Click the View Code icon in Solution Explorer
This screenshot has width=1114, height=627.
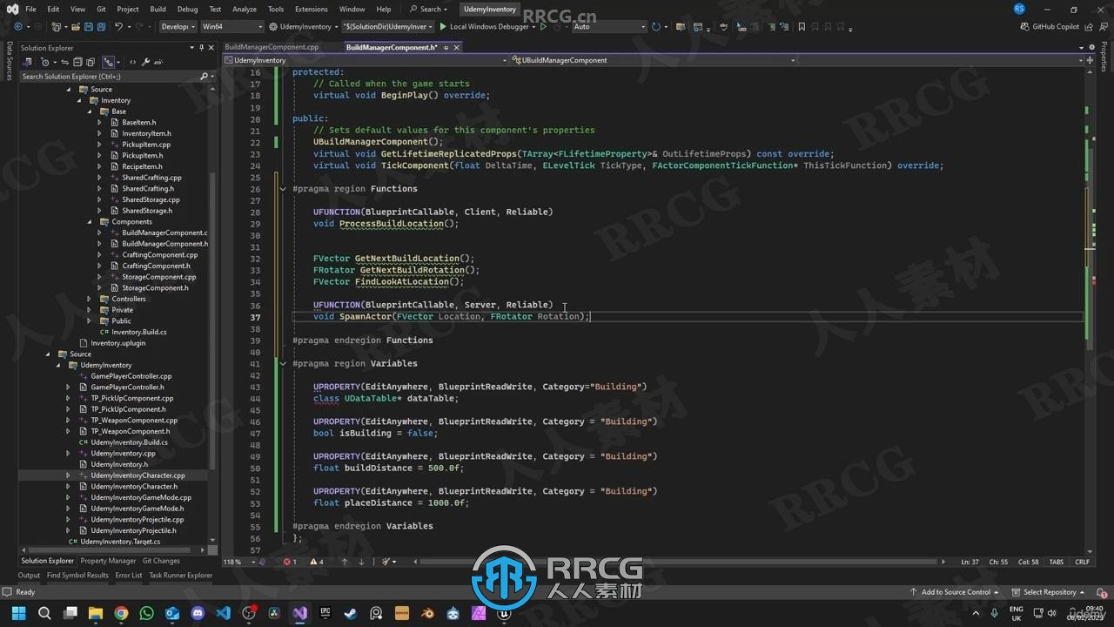[132, 62]
